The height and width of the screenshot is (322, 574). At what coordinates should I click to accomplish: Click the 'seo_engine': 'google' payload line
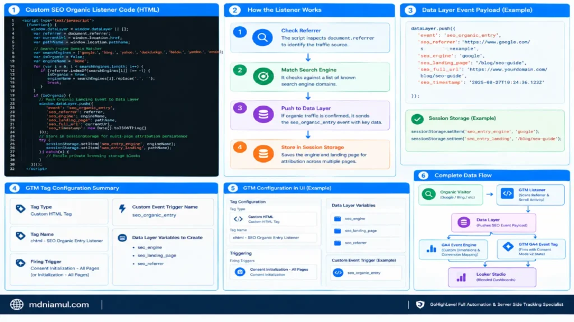point(451,56)
